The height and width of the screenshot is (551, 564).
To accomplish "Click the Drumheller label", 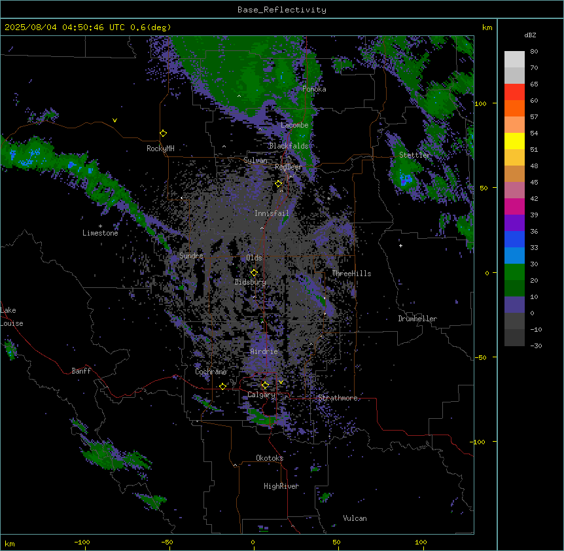I will (417, 319).
